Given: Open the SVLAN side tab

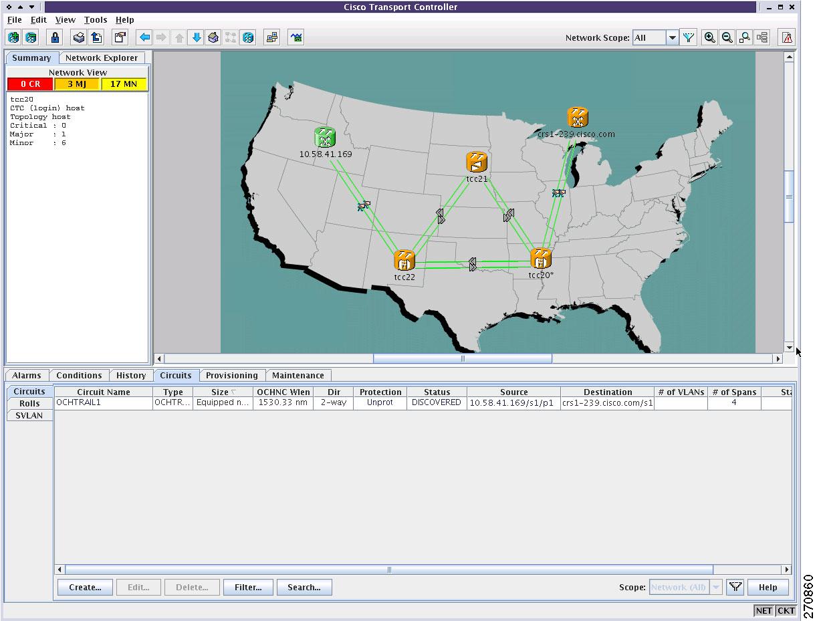Looking at the screenshot, I should coord(29,416).
